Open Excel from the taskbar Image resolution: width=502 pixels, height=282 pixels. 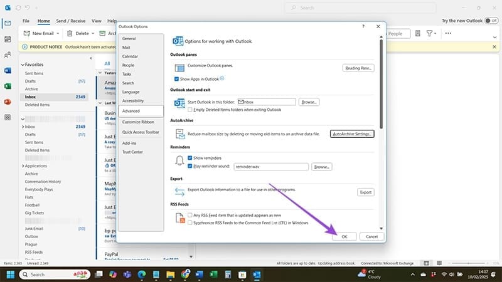(x=213, y=274)
